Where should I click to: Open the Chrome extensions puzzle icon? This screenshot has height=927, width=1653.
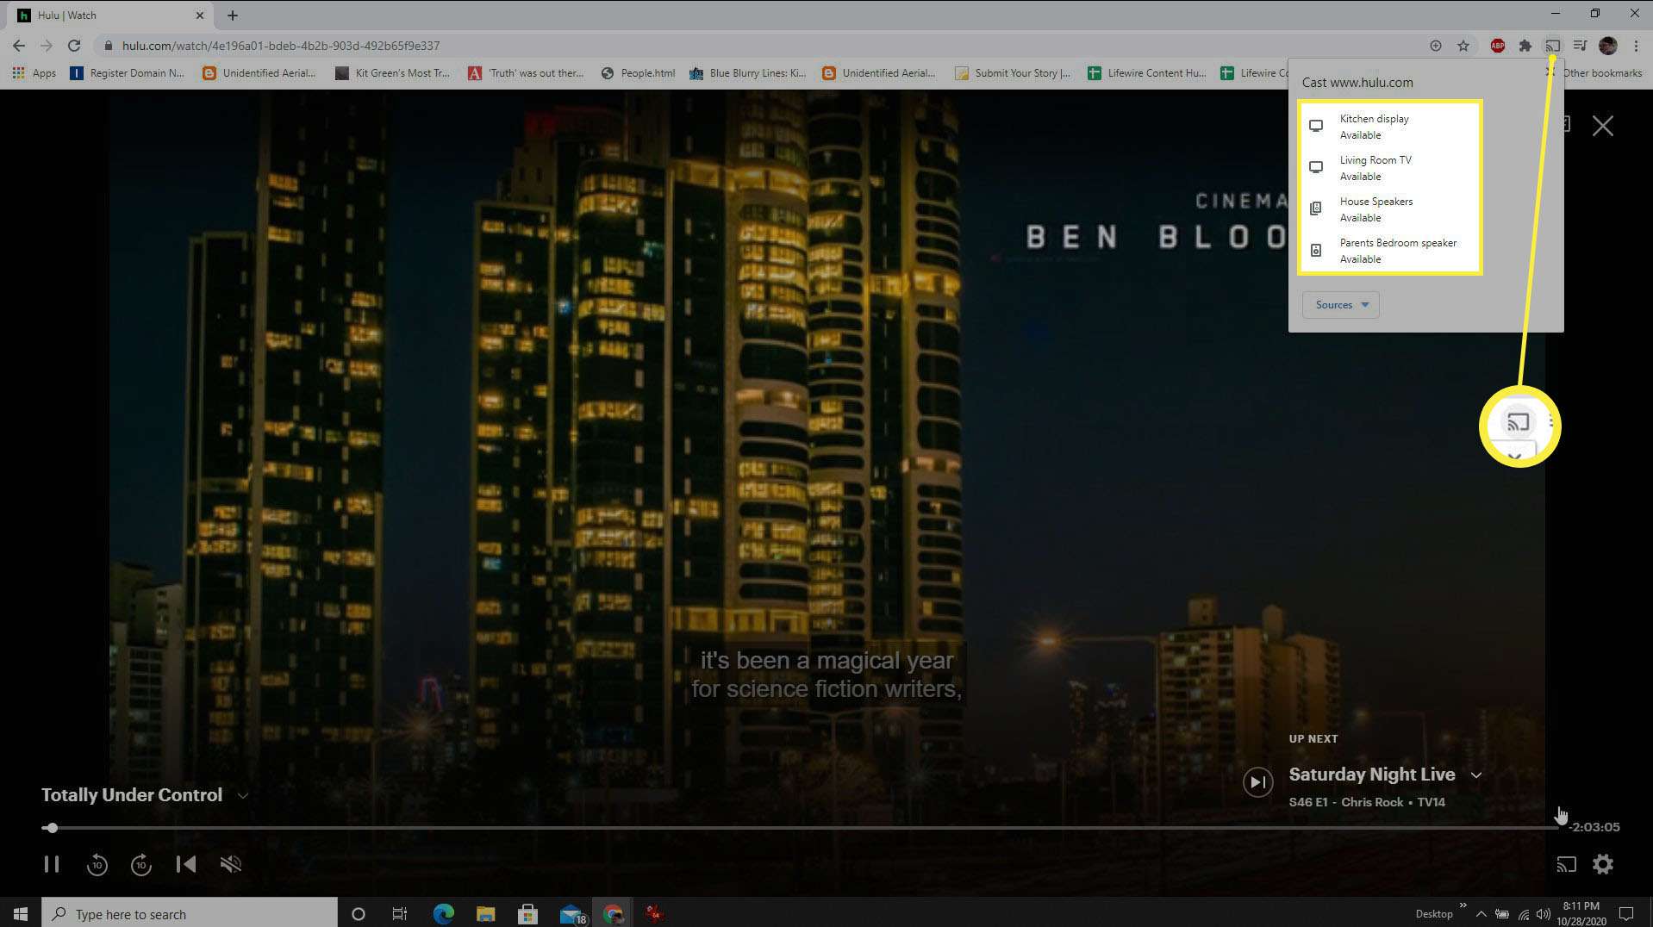(x=1525, y=46)
